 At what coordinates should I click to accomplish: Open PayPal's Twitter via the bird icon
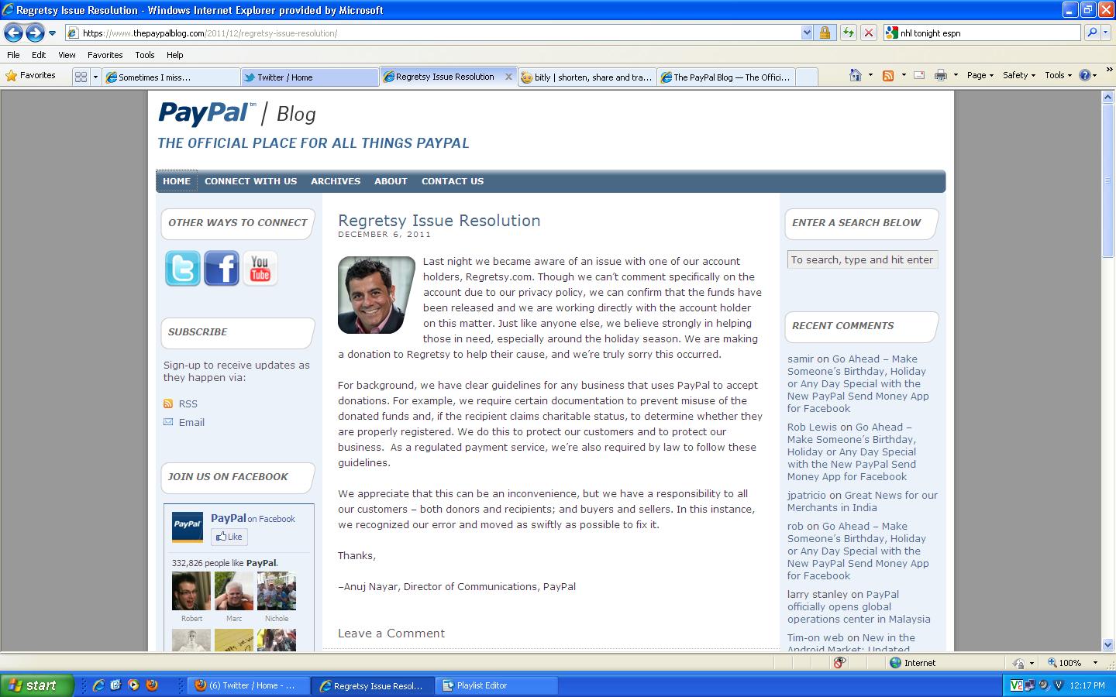(183, 268)
